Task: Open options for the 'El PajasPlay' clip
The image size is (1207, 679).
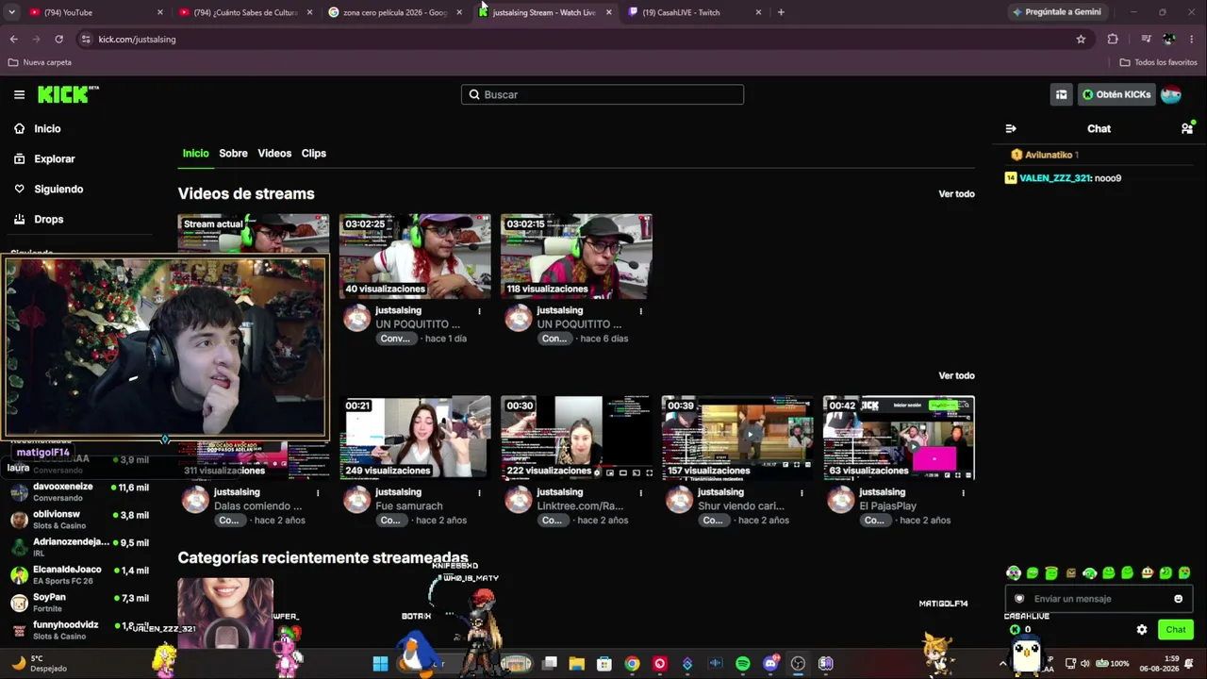Action: pos(963,492)
